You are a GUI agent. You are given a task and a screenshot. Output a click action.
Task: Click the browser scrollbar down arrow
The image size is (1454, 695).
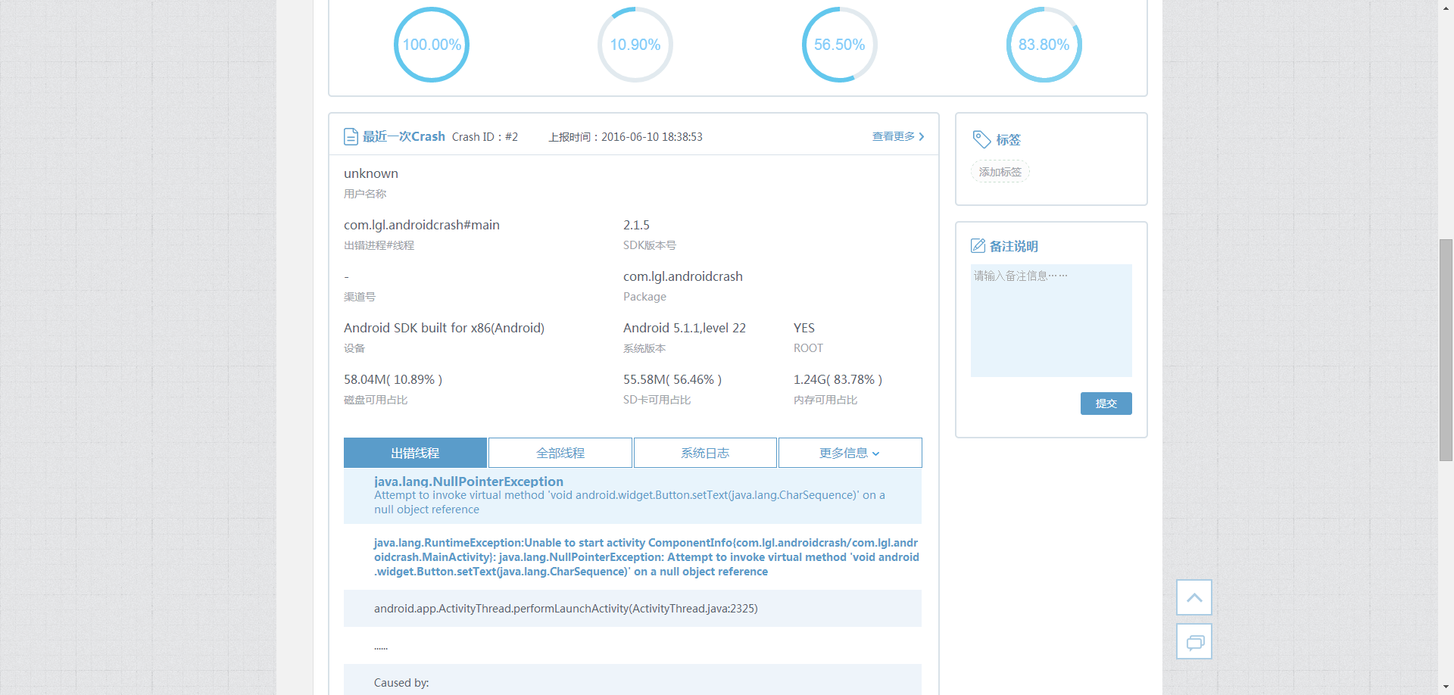click(x=1446, y=688)
